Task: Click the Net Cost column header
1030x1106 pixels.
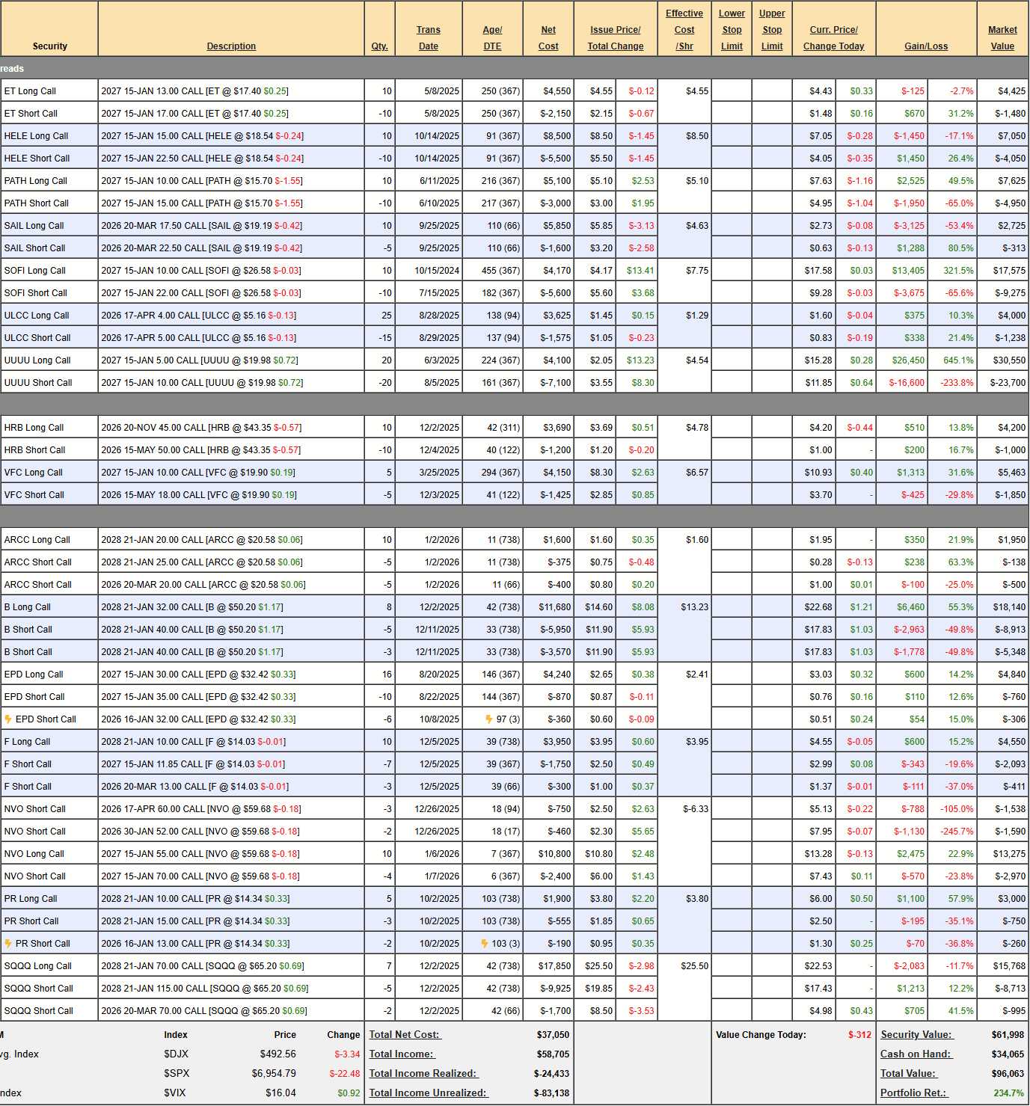Action: (548, 38)
